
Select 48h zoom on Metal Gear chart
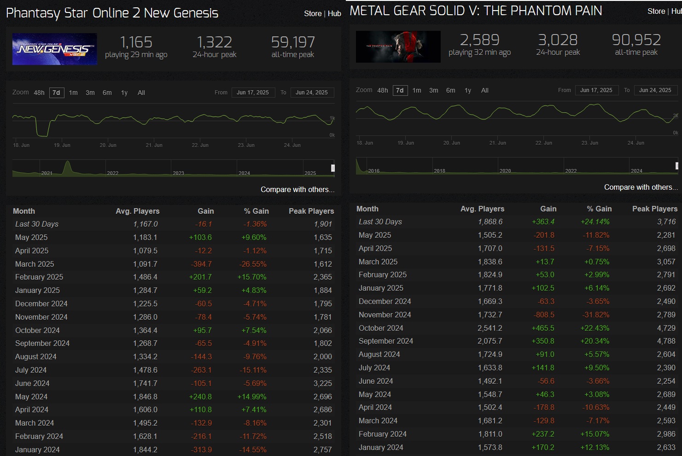383,90
